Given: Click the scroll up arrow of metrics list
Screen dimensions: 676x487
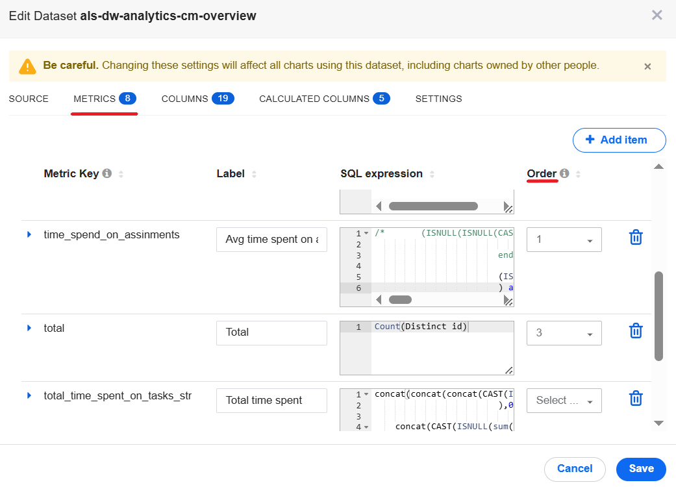Looking at the screenshot, I should (658, 166).
